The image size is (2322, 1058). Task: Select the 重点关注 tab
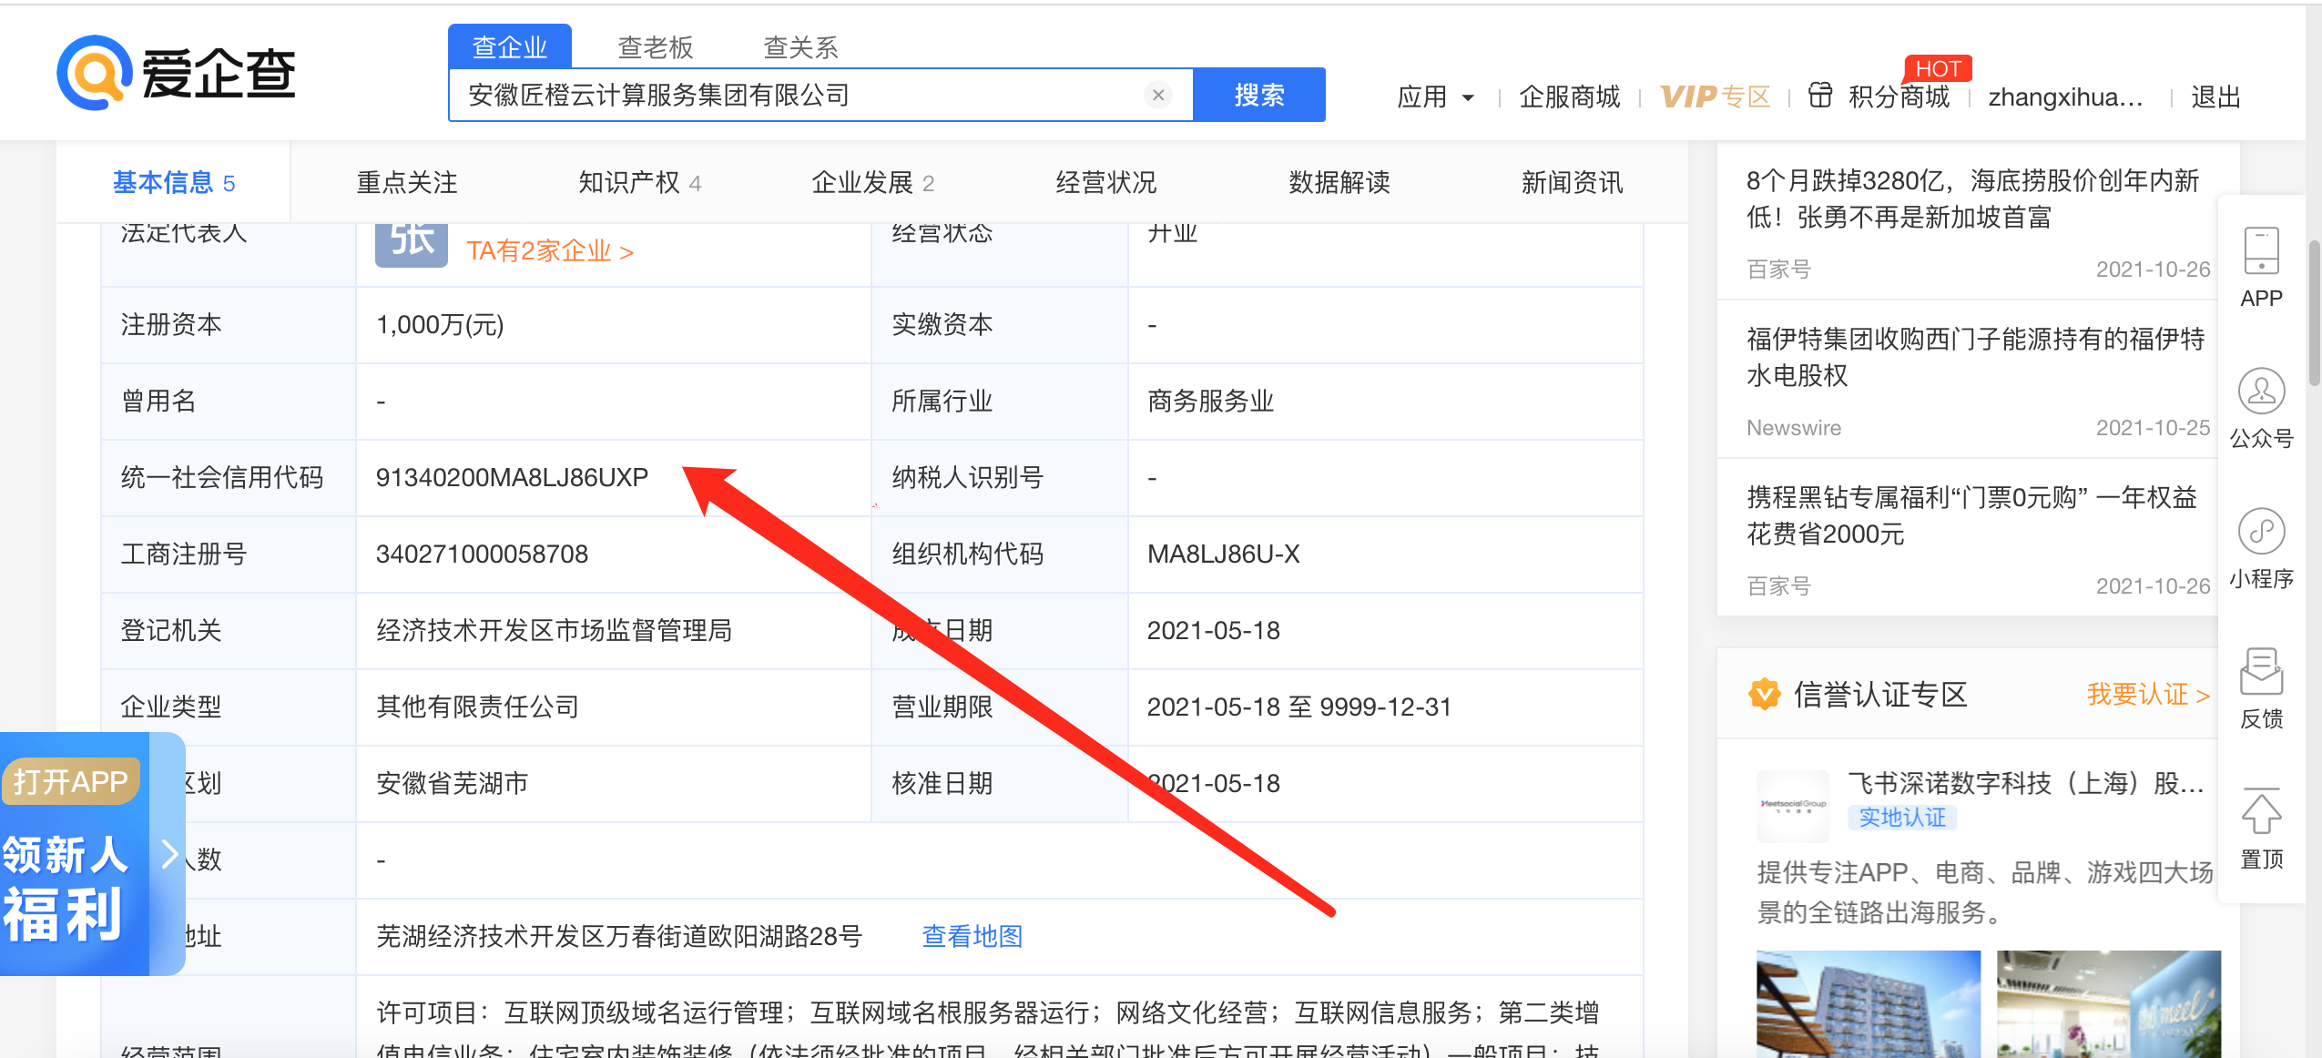406,183
